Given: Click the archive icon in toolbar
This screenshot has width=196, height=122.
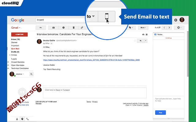Looking at the screenshot, I should [x=53, y=28].
